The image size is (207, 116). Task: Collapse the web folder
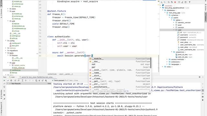[8, 21]
